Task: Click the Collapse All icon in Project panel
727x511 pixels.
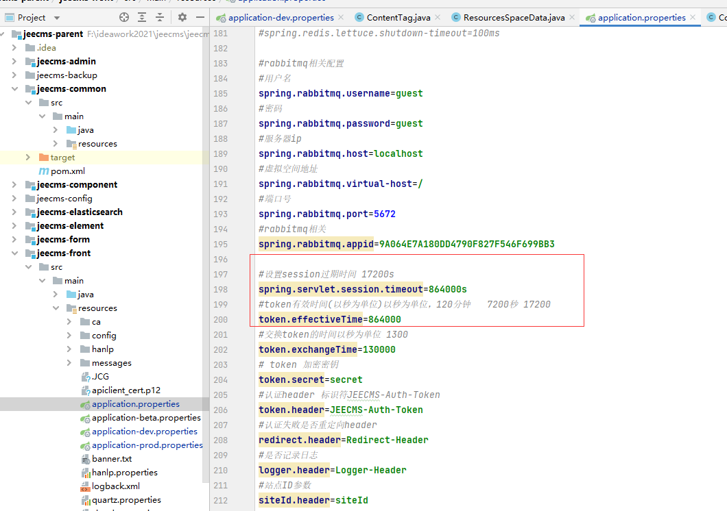Action: (160, 17)
